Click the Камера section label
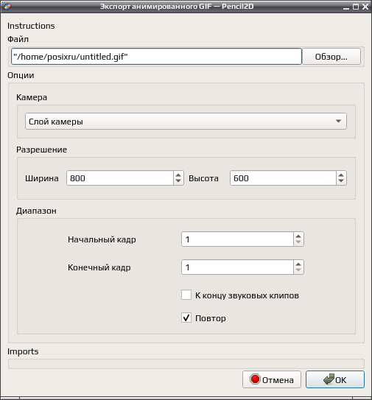The width and height of the screenshot is (372, 400). pos(32,97)
